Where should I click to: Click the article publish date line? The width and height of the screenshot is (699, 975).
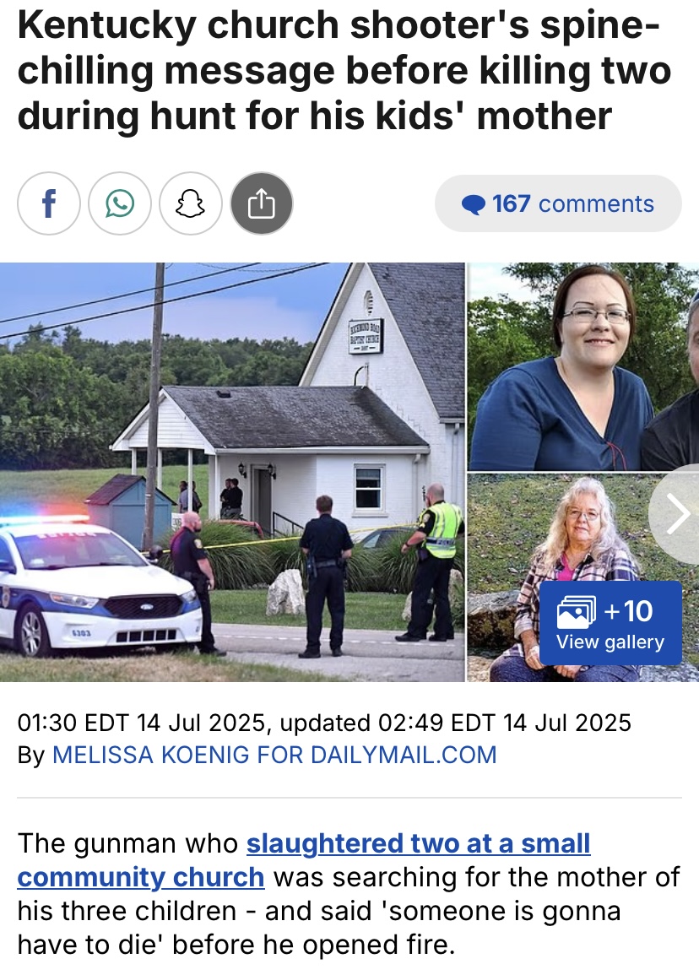pos(324,723)
